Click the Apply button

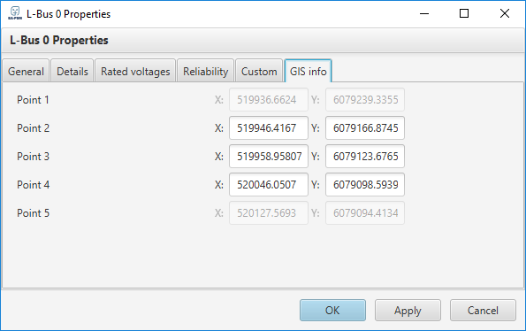[408, 310]
